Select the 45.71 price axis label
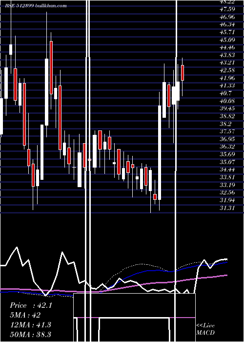 (227, 32)
